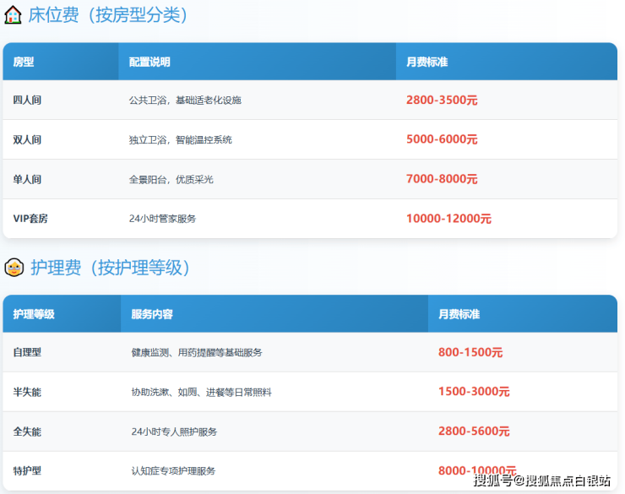Screen dimensions: 625x494
Task: Select the 房型 column header
Action: pyautogui.click(x=24, y=62)
